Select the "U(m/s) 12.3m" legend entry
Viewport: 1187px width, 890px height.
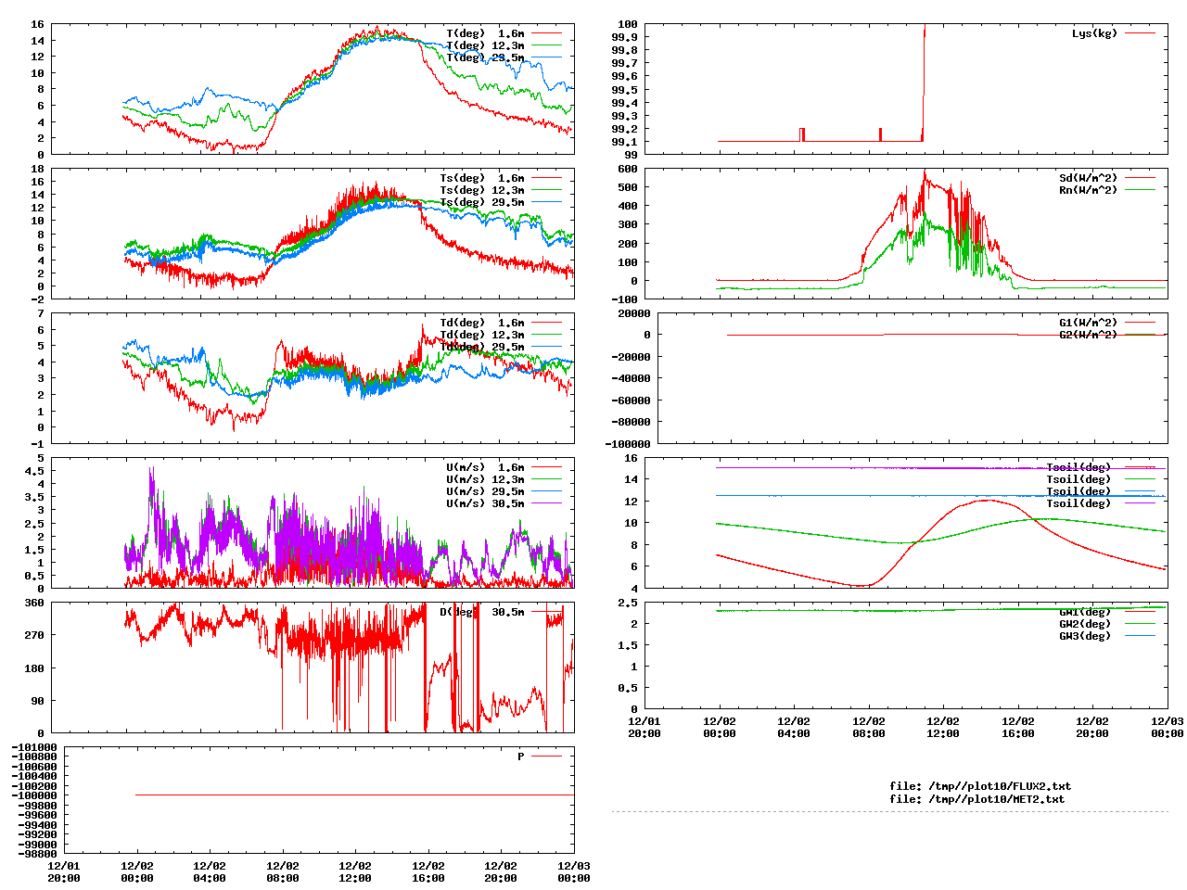[485, 479]
